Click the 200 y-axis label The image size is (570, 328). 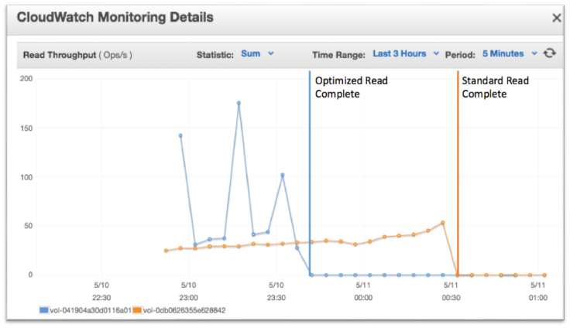pos(26,78)
